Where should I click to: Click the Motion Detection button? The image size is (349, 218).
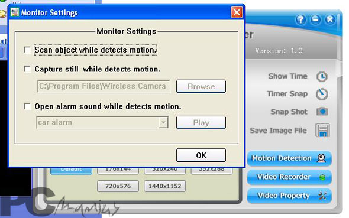(x=289, y=158)
